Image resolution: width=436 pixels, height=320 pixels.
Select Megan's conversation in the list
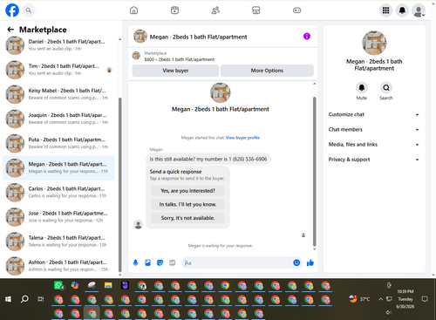[59, 167]
